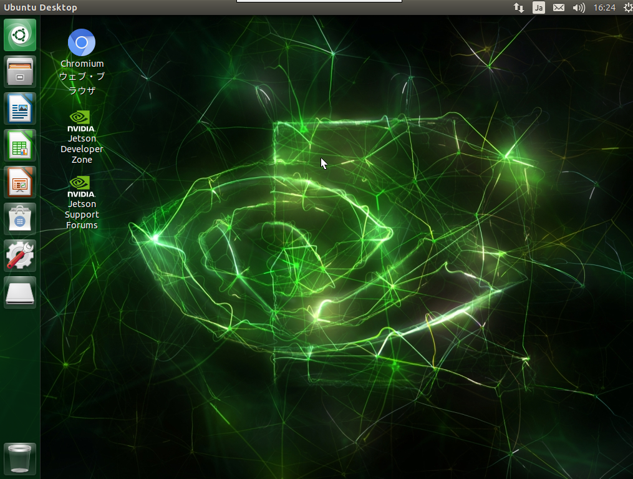Open Ubuntu Software store icon
Image resolution: width=633 pixels, height=479 pixels.
coord(20,219)
